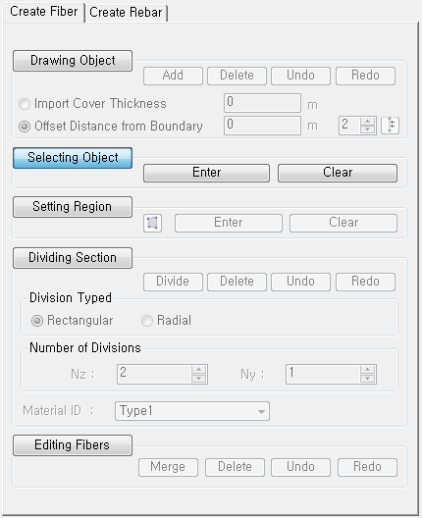Viewport: 422px width, 518px height.
Task: Select Import Cover Thickness radio option
Action: 25,104
